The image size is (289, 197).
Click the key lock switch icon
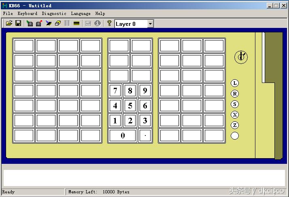(241, 57)
